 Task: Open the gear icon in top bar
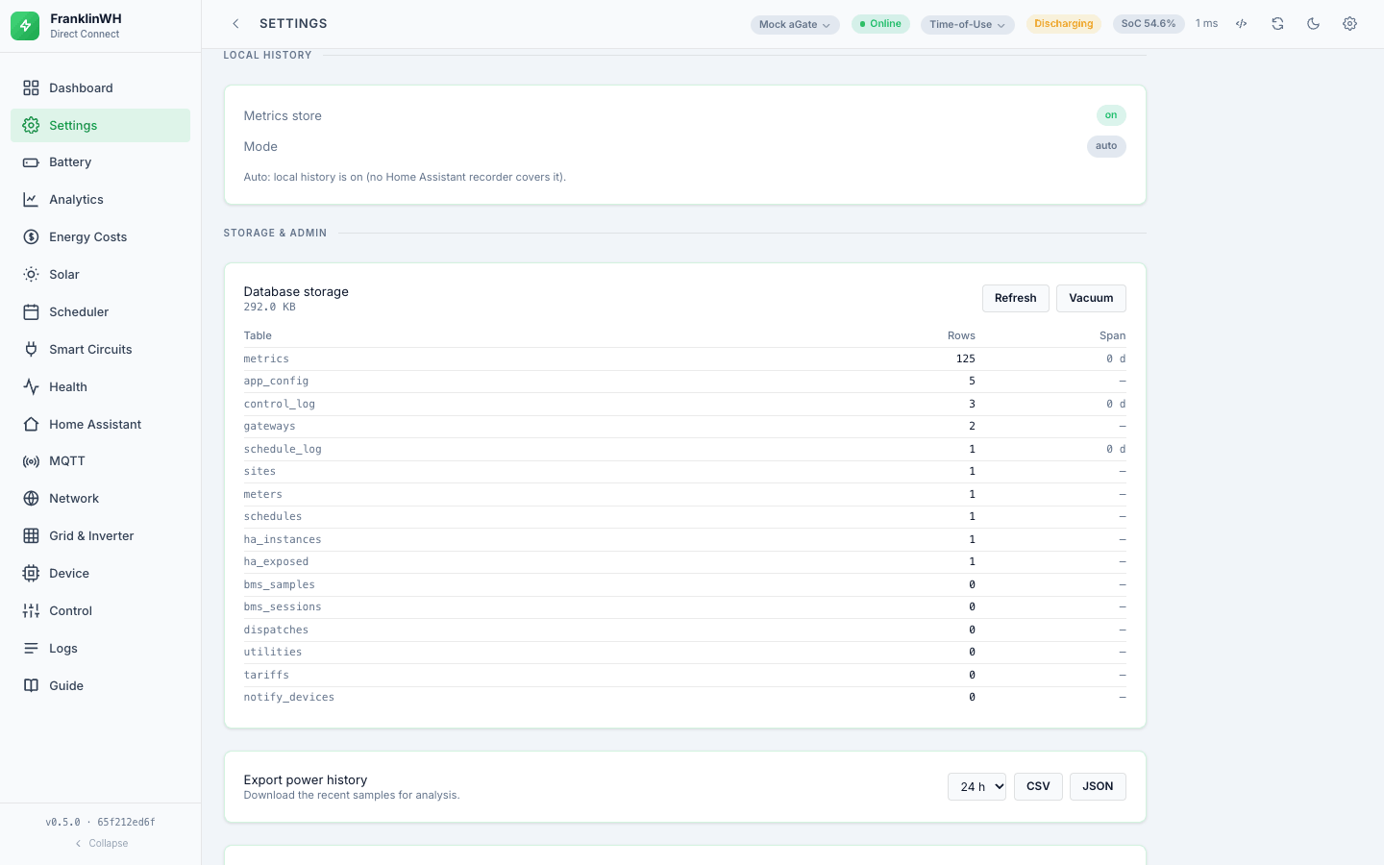(x=1349, y=24)
